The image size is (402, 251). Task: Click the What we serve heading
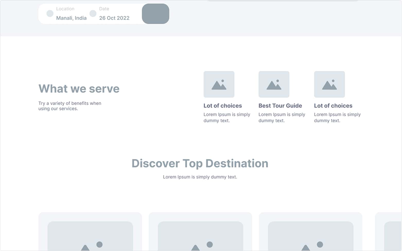[79, 89]
